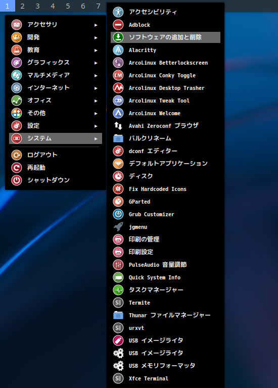
Task: Click the タスクマネージャー pulse icon
Action: click(x=118, y=290)
